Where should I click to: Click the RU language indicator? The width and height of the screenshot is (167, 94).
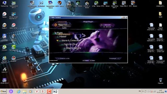click(140, 91)
